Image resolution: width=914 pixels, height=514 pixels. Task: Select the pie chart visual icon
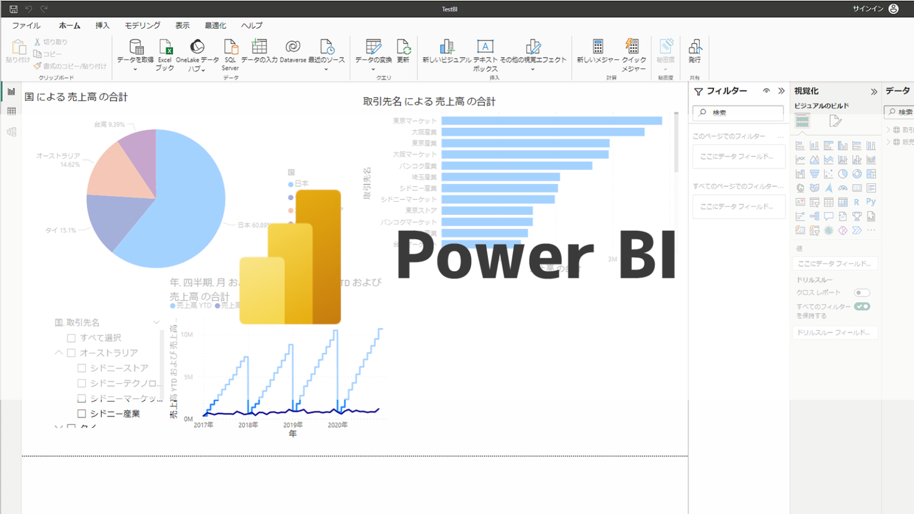843,174
